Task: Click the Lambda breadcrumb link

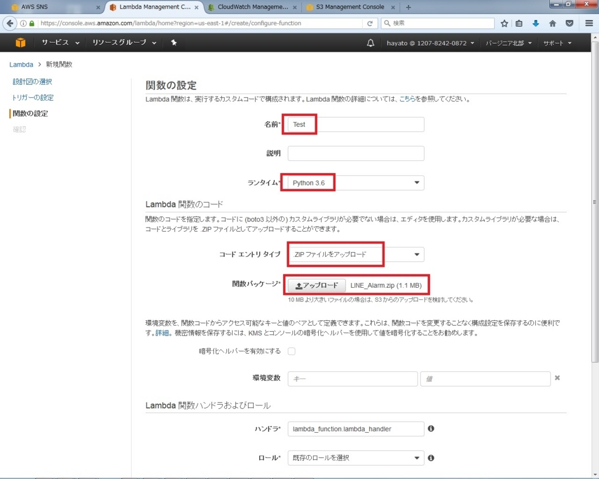Action: [x=21, y=64]
